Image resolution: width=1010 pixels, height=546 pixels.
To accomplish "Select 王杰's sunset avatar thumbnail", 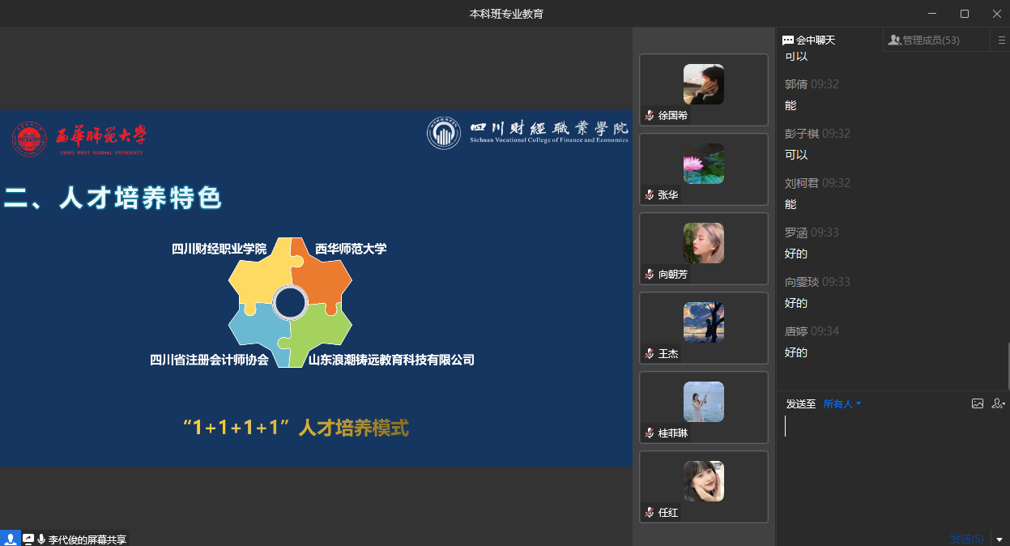I will click(704, 322).
